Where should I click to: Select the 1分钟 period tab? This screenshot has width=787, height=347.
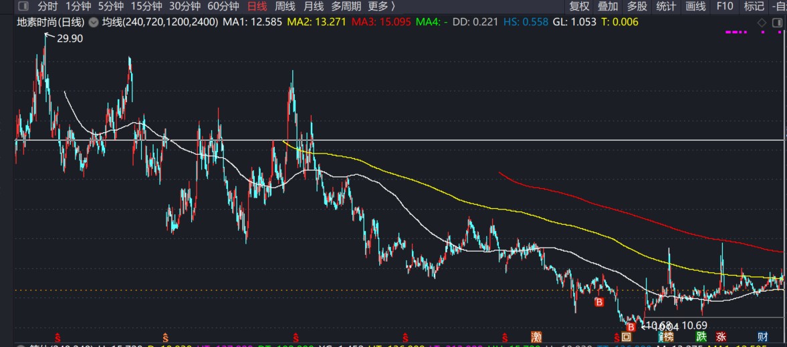pos(78,7)
